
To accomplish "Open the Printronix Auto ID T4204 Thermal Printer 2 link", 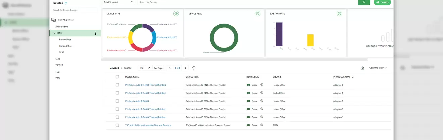I will pos(146,85).
